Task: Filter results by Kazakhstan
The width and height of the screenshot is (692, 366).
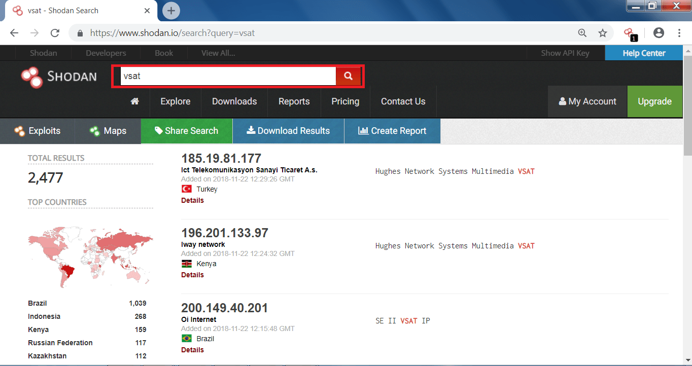Action: click(47, 356)
